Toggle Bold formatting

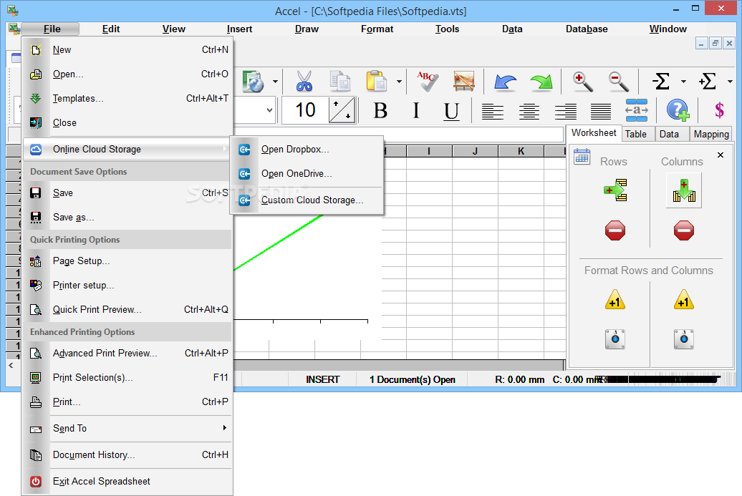point(380,111)
